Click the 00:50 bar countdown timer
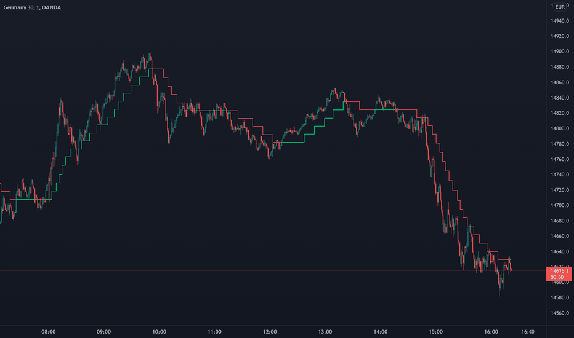574x338 pixels. click(x=557, y=277)
